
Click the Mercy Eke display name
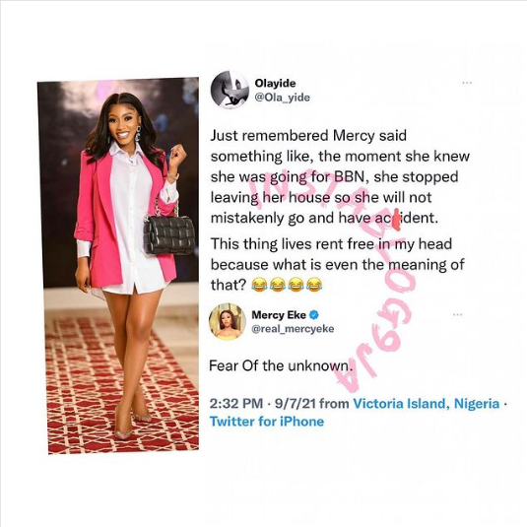point(279,315)
